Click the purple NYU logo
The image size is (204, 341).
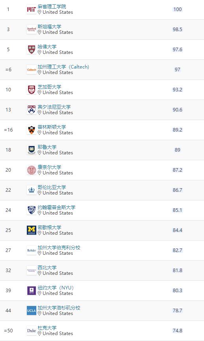32,290
